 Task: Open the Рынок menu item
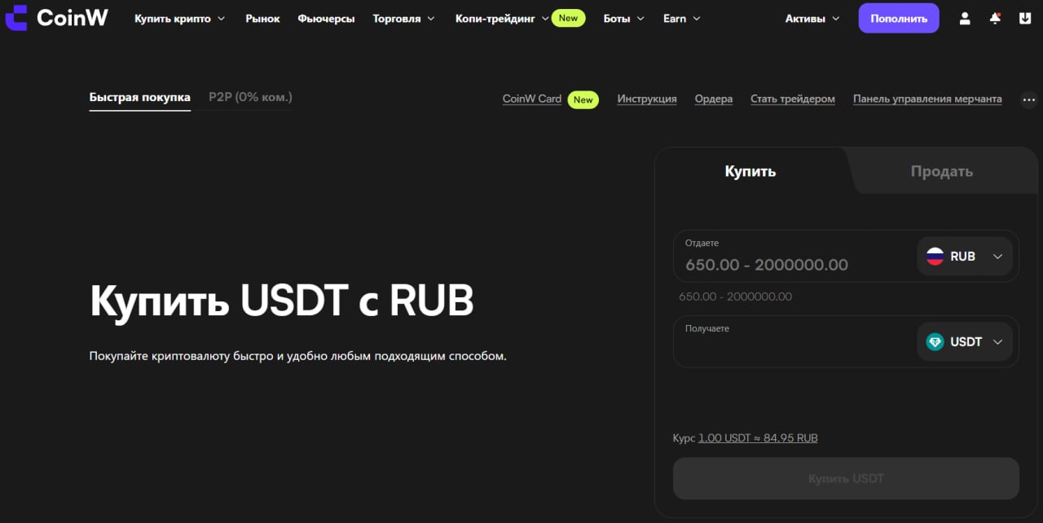tap(262, 18)
